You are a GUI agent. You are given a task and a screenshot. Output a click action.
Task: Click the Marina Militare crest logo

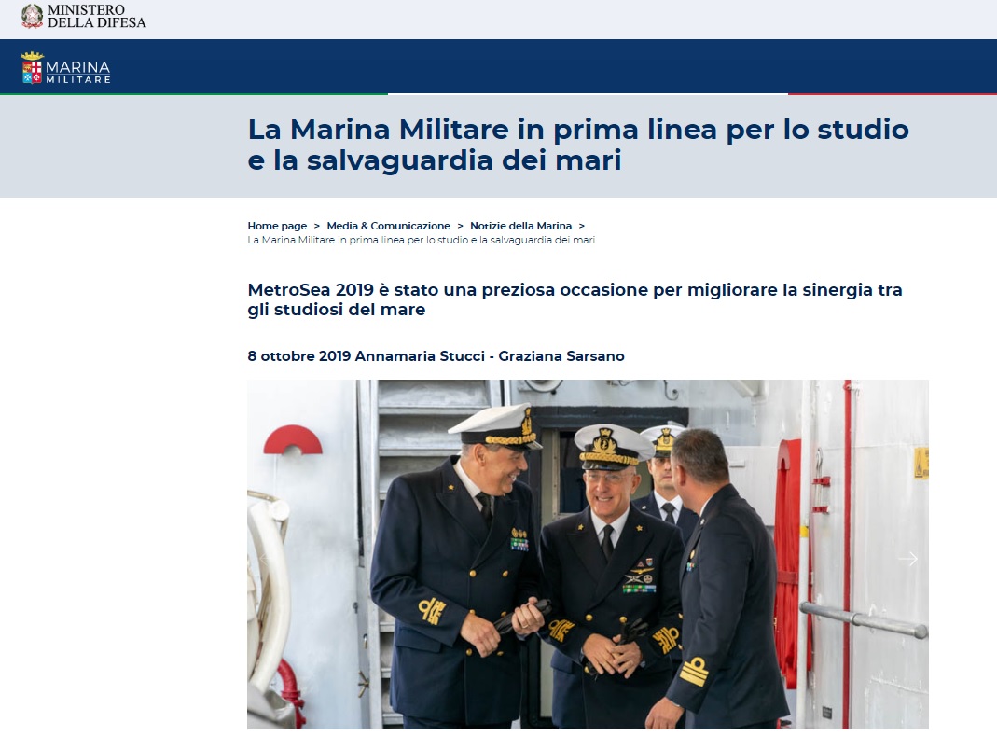pos(32,67)
